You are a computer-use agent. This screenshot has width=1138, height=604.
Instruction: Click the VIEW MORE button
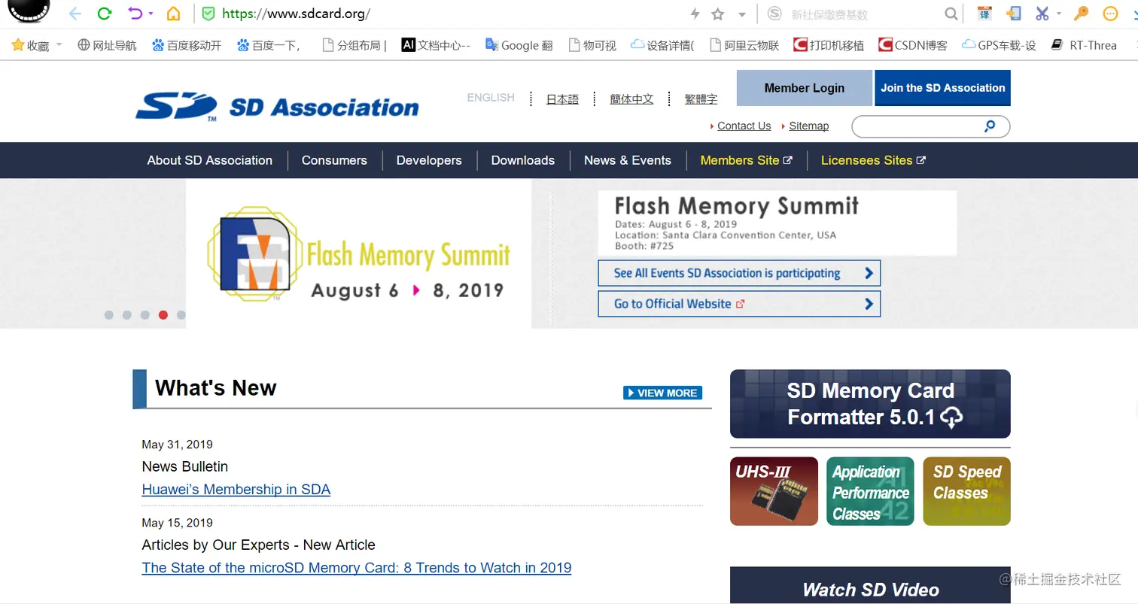pyautogui.click(x=662, y=393)
